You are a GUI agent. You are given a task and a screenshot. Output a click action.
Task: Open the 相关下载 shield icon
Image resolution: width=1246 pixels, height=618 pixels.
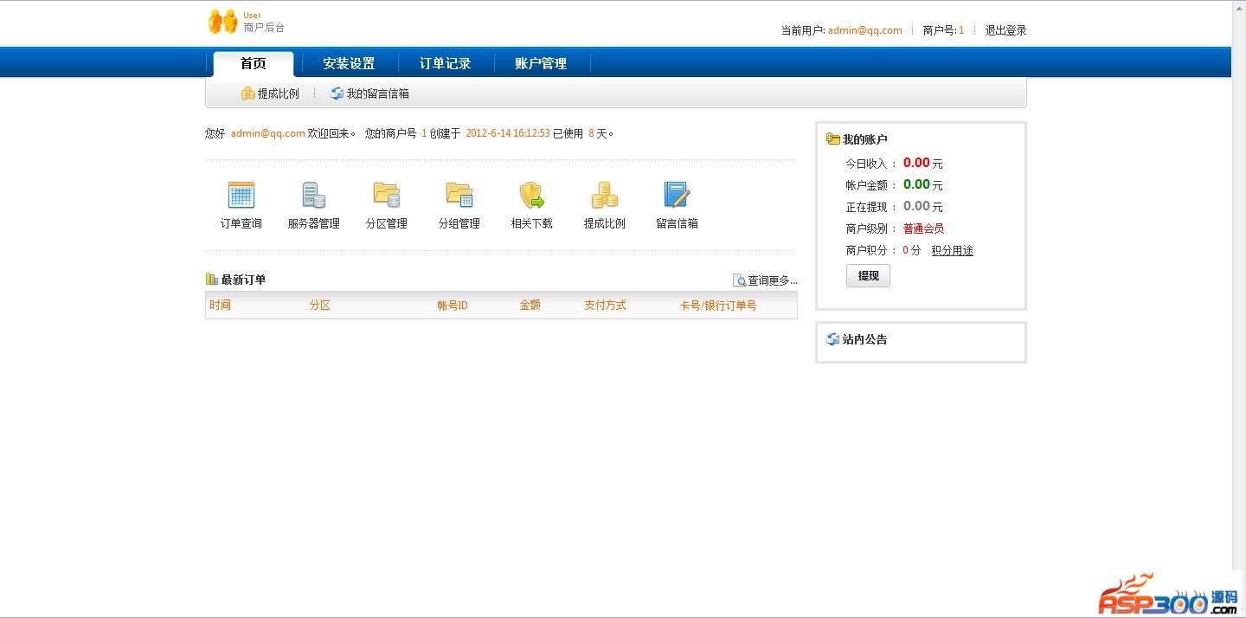tap(531, 196)
